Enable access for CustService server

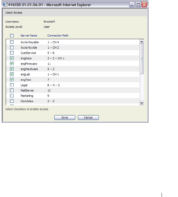[x=12, y=53]
